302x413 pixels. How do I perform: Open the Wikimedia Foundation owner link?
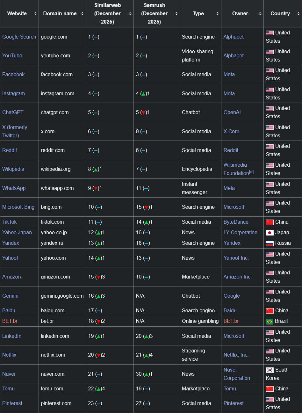click(236, 169)
